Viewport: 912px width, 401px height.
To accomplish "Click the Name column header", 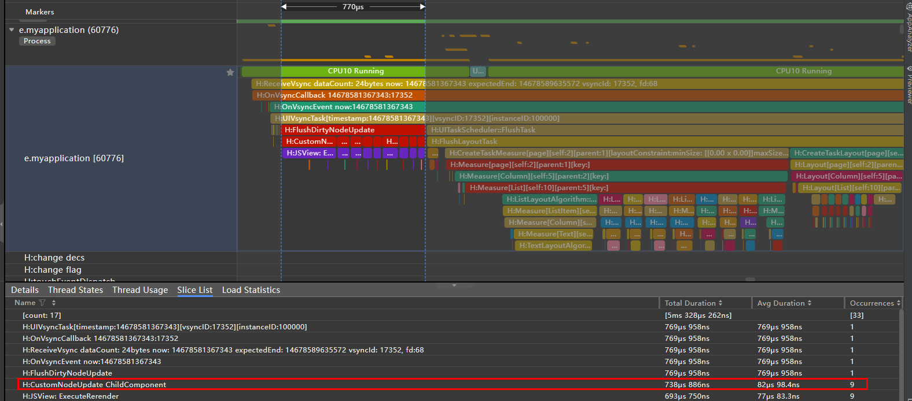I will pyautogui.click(x=25, y=303).
